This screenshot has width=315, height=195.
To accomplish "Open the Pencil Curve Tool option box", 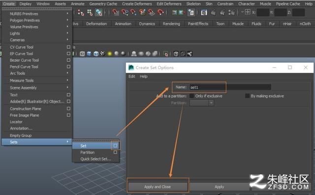I will tap(68, 66).
